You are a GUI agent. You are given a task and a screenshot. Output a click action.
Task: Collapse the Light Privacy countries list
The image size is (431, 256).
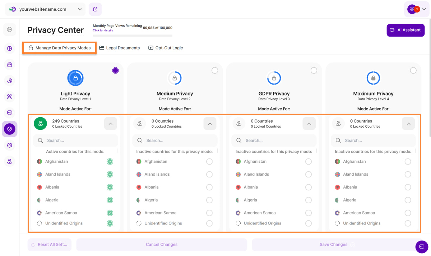111,124
